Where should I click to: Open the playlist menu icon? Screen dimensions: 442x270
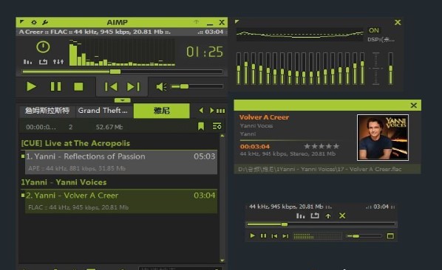[x=217, y=126]
